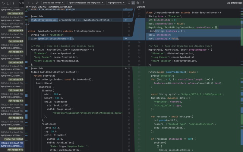This screenshot has height=152, width=243.
Task: Open Ignore whitespaces and empty lines dropdown
Action: 86,3
